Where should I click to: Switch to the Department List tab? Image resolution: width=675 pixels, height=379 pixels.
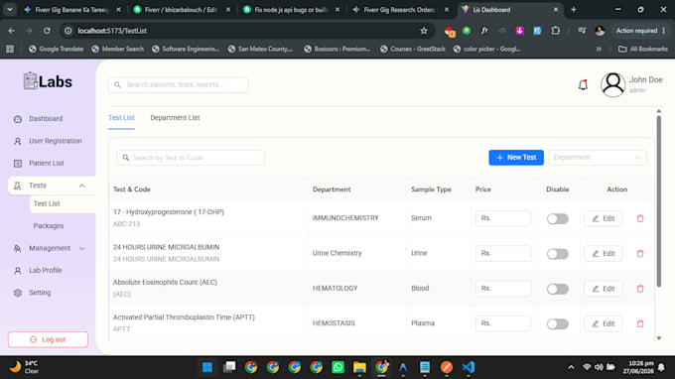[x=175, y=117]
